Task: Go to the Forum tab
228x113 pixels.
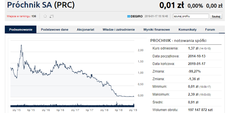Action: [x=210, y=30]
